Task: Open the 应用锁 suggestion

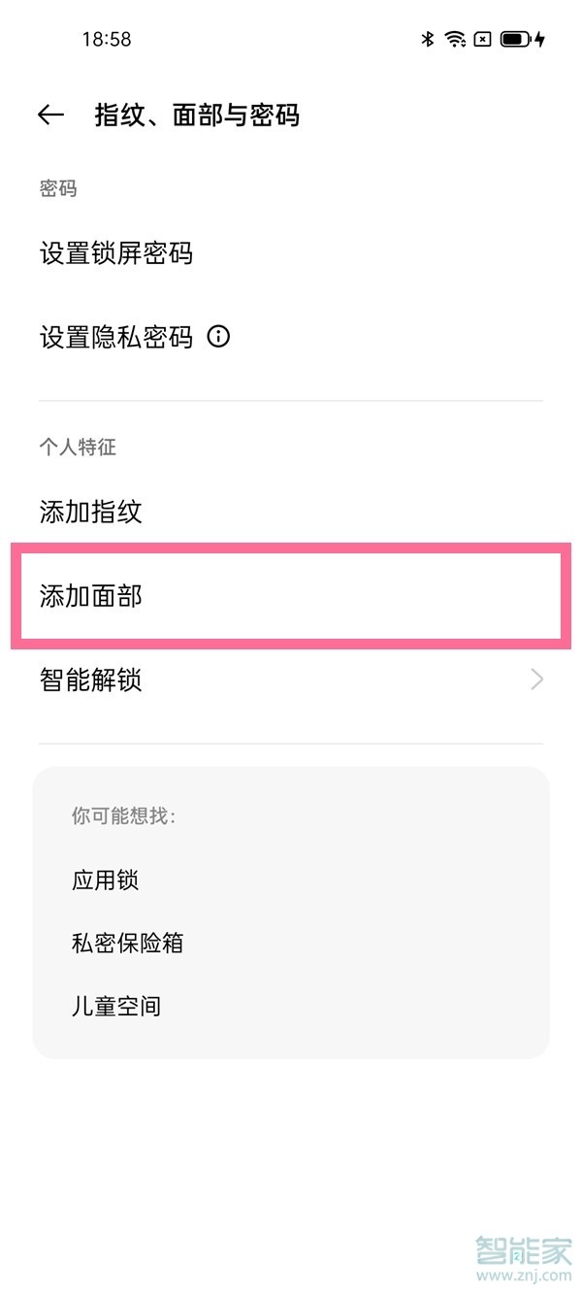Action: pos(106,880)
